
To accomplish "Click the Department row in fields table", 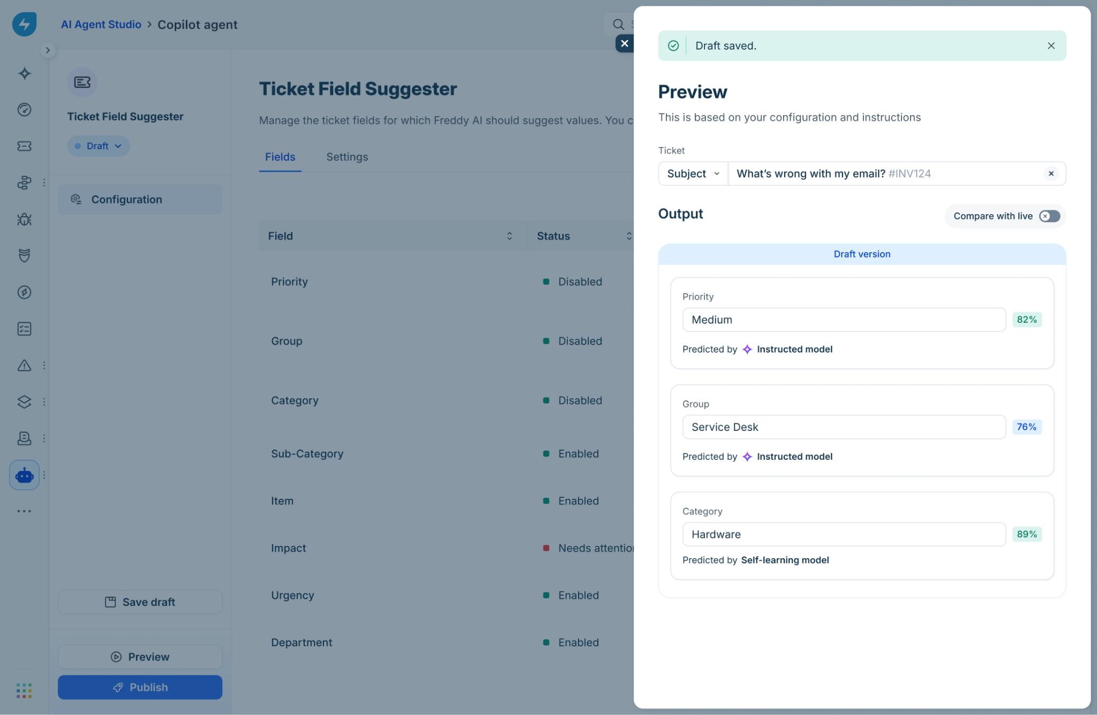I will [x=447, y=642].
